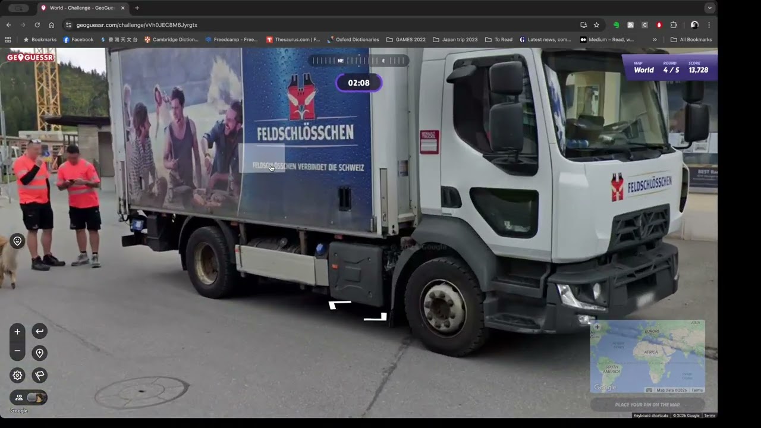Expand the tab search dropdown
Image resolution: width=761 pixels, height=428 pixels.
point(709,8)
